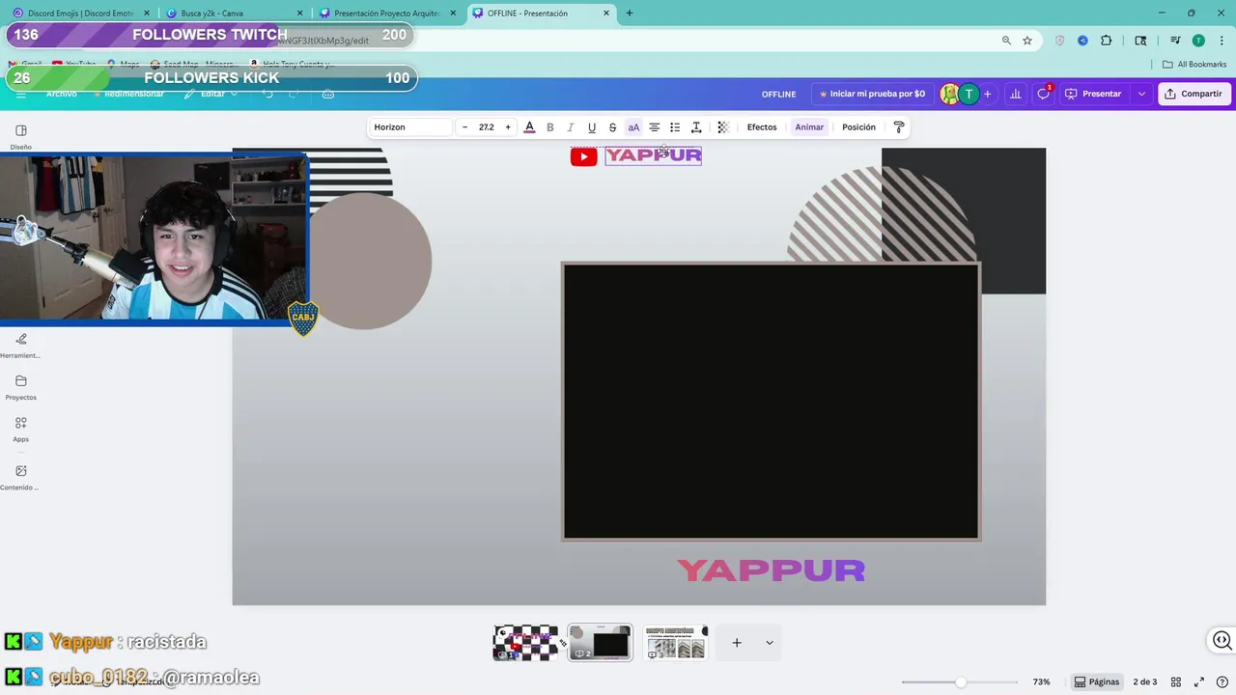
Task: Click the T user avatar
Action: pos(969,94)
